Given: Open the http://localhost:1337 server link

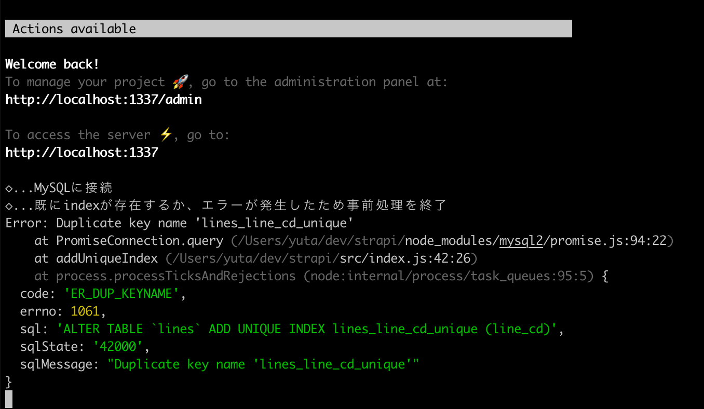Looking at the screenshot, I should pos(82,153).
